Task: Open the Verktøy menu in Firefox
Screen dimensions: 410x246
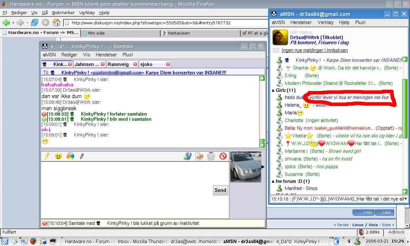Action: pos(87,12)
